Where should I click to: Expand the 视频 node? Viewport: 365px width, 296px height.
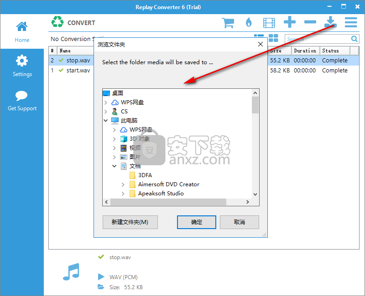pos(115,148)
